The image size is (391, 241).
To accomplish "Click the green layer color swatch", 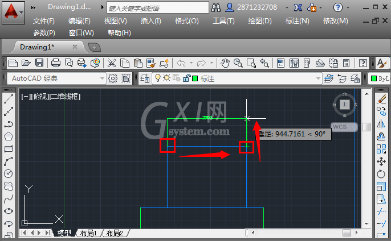I will click(195, 78).
